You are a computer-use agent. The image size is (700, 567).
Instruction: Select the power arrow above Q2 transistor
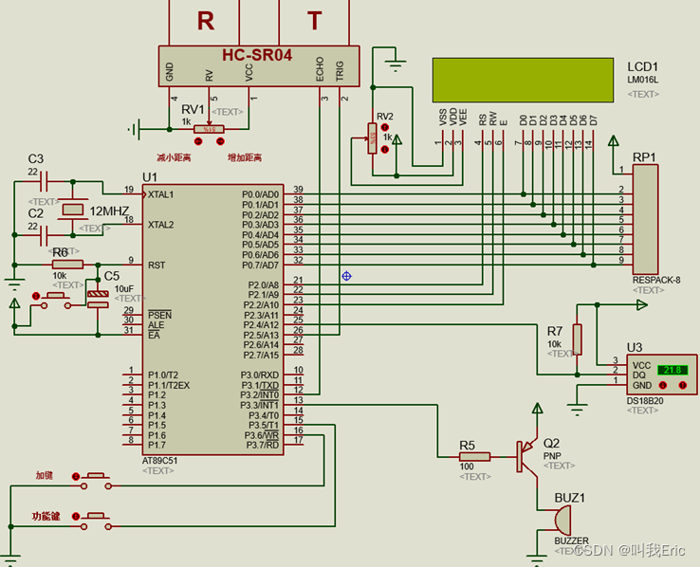coord(538,409)
